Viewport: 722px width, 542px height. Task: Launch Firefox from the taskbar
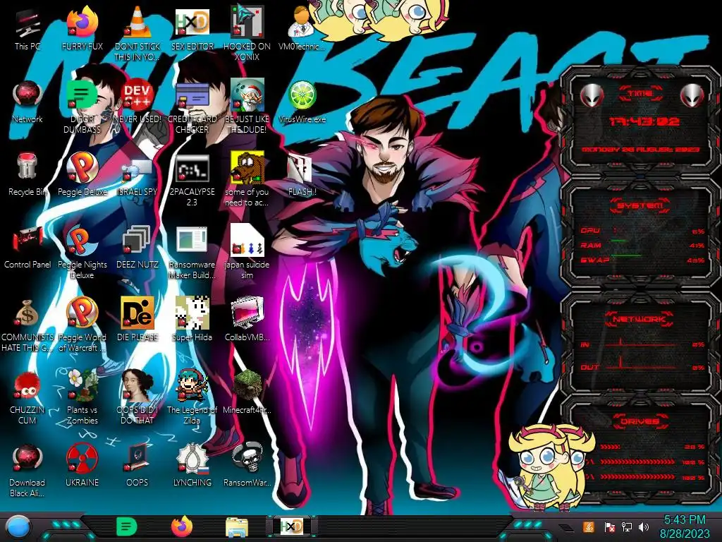pyautogui.click(x=182, y=526)
